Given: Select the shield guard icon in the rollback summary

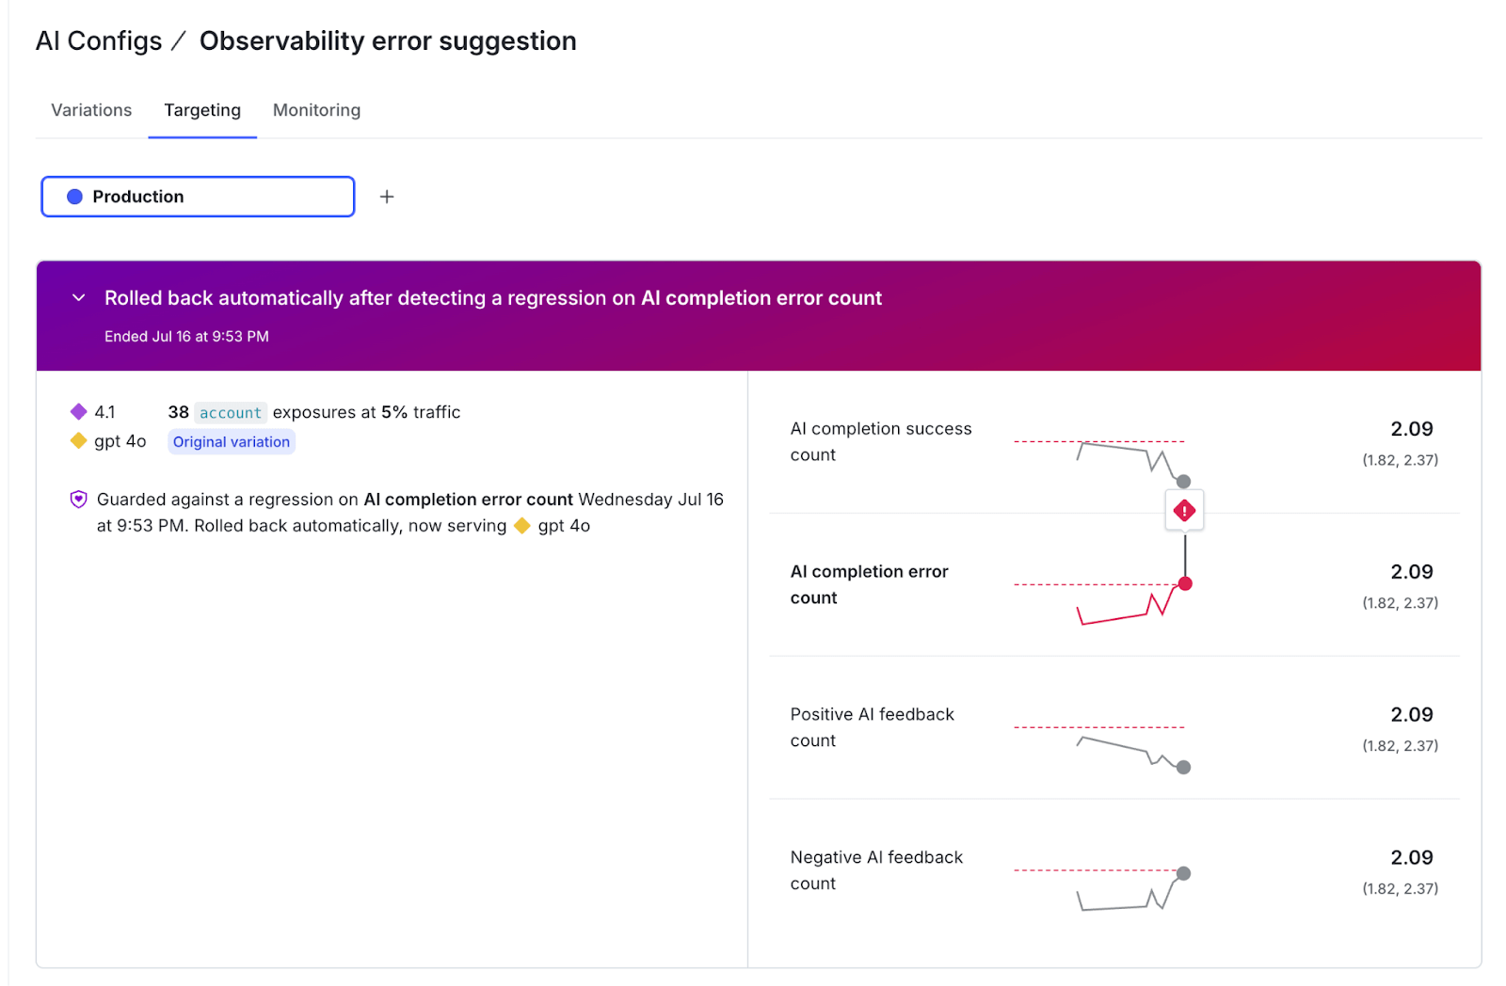Looking at the screenshot, I should (x=79, y=499).
